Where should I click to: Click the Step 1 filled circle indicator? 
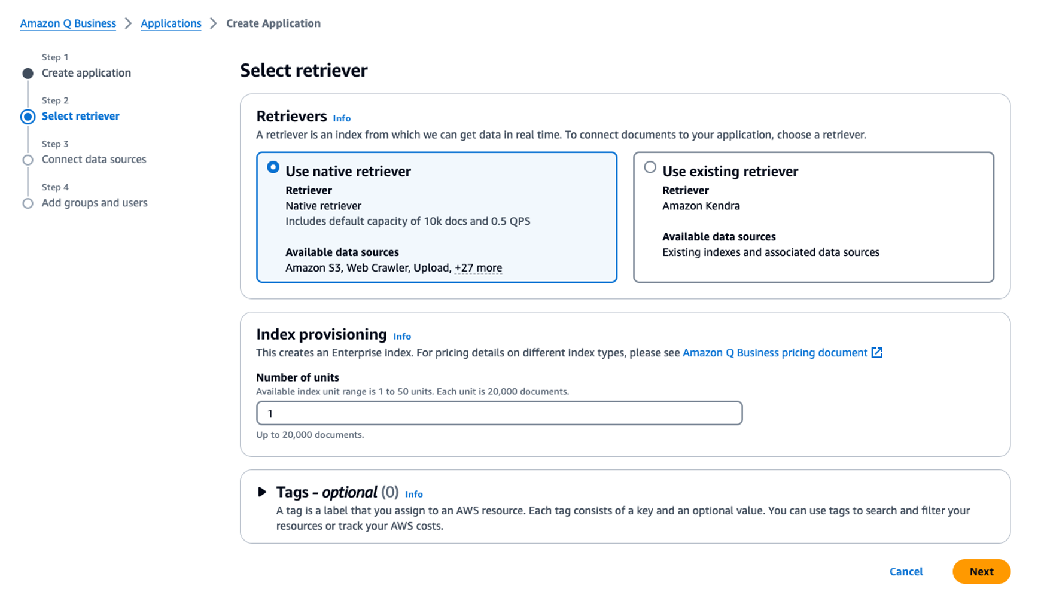tap(28, 74)
